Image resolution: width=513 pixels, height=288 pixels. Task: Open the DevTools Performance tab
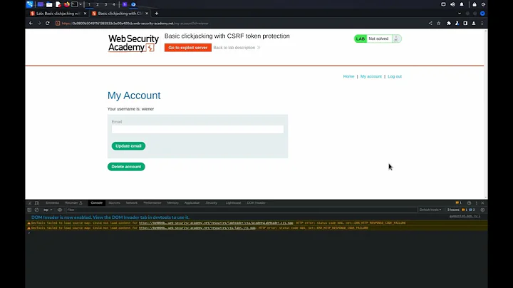point(152,203)
